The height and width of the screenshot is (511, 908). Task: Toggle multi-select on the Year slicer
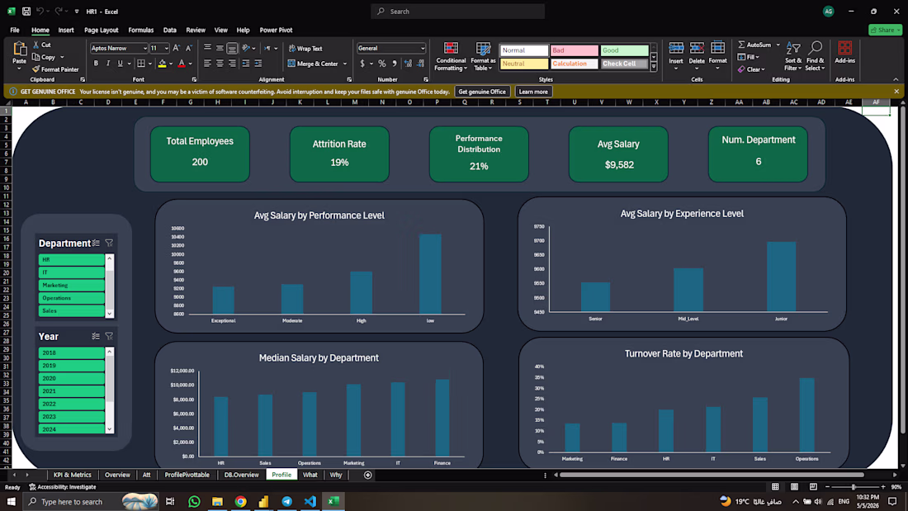[96, 336]
